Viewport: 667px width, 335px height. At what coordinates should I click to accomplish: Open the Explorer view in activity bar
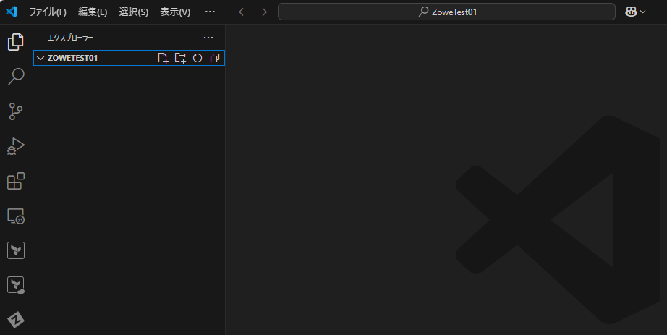click(x=16, y=42)
